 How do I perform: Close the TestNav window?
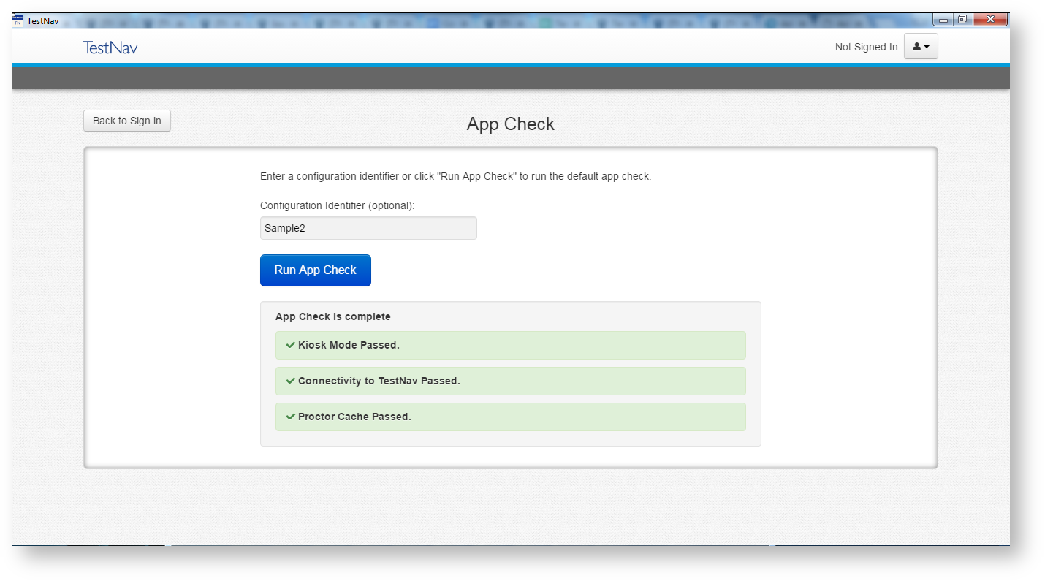click(991, 20)
